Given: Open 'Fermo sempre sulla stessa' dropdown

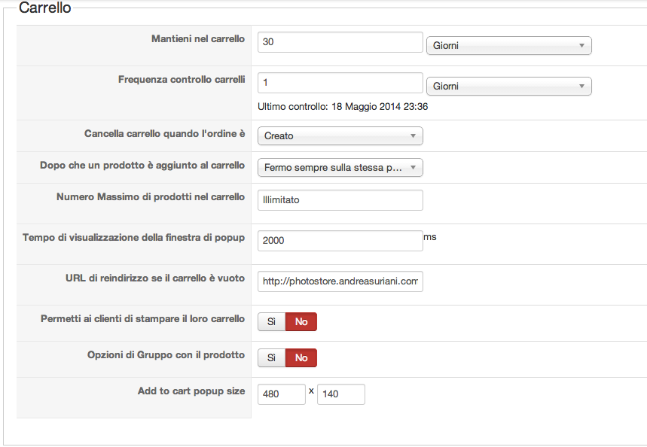Looking at the screenshot, I should click(x=340, y=168).
